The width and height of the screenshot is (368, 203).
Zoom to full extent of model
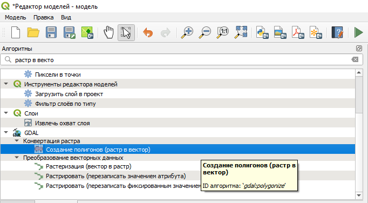(241, 32)
